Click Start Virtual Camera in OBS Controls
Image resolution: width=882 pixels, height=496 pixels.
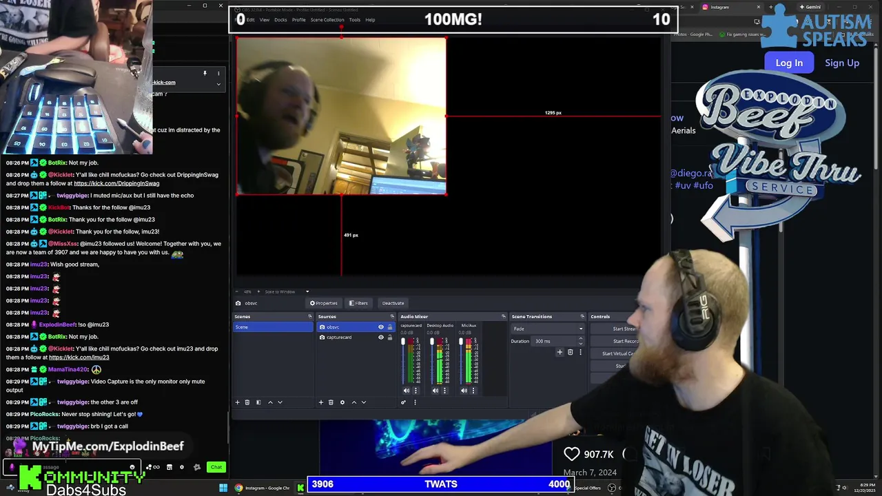point(619,353)
